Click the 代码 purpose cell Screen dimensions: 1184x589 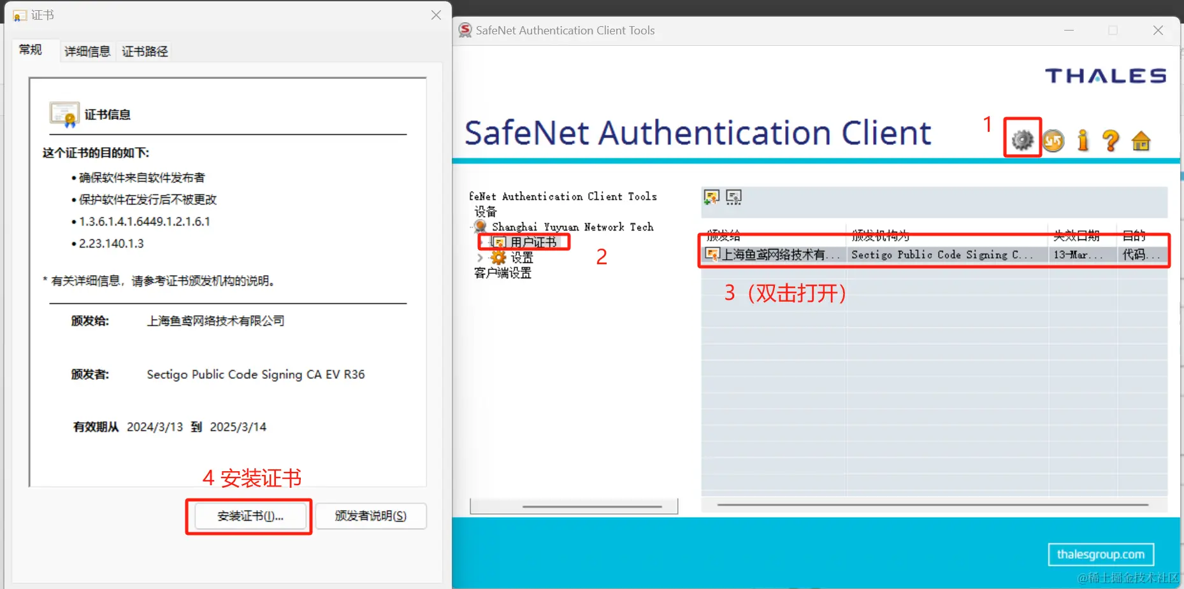1141,255
